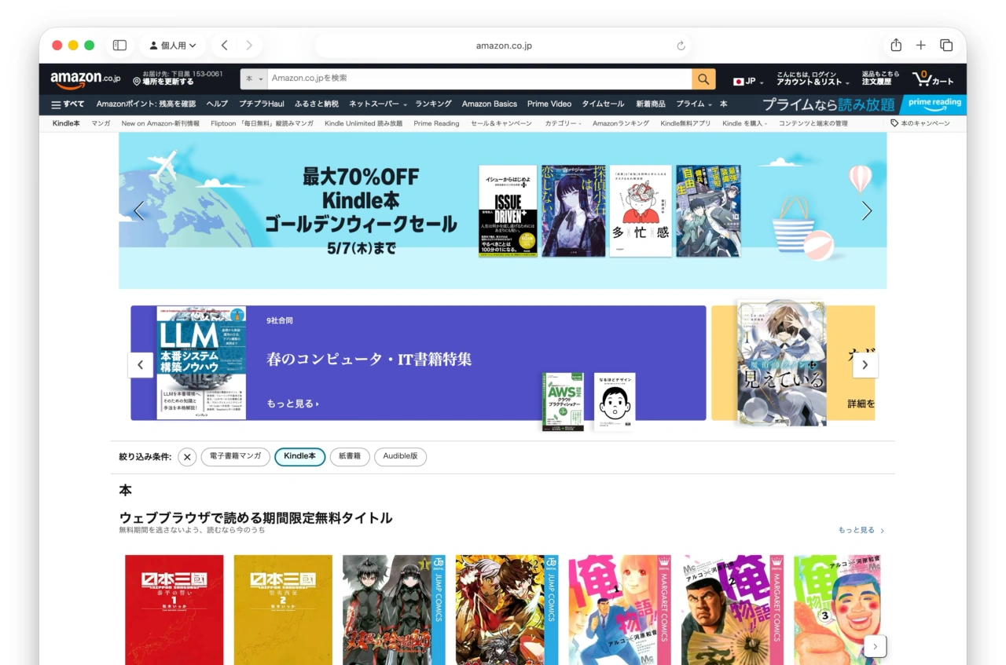Screen dimensions: 1006x665
Task: Show next hero banner slide
Action: pos(866,210)
